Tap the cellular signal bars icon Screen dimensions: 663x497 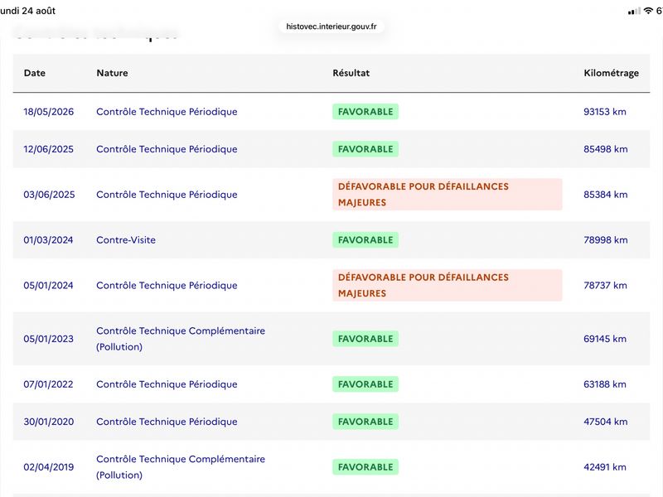pyautogui.click(x=634, y=12)
